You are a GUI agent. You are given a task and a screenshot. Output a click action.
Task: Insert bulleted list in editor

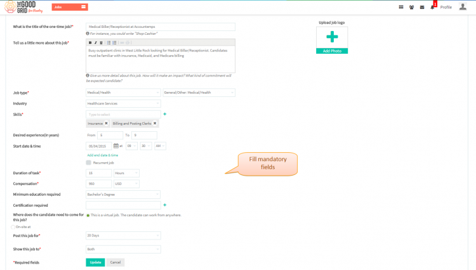click(x=109, y=42)
